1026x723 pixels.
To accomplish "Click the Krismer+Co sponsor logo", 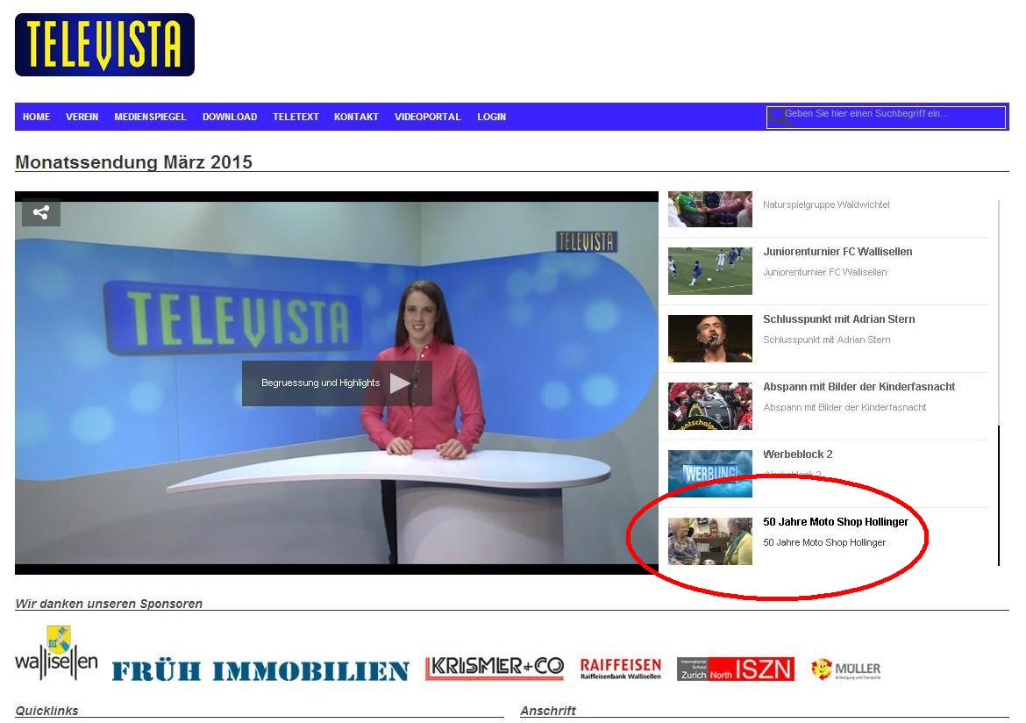I will pos(495,669).
